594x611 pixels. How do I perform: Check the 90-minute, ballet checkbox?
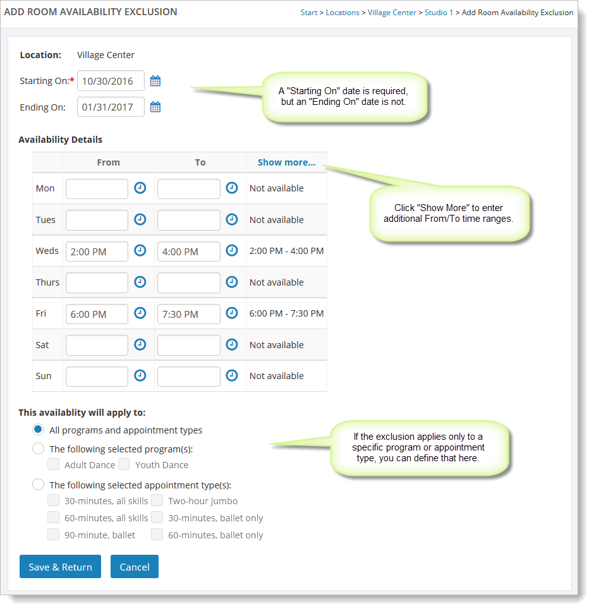[x=54, y=535]
